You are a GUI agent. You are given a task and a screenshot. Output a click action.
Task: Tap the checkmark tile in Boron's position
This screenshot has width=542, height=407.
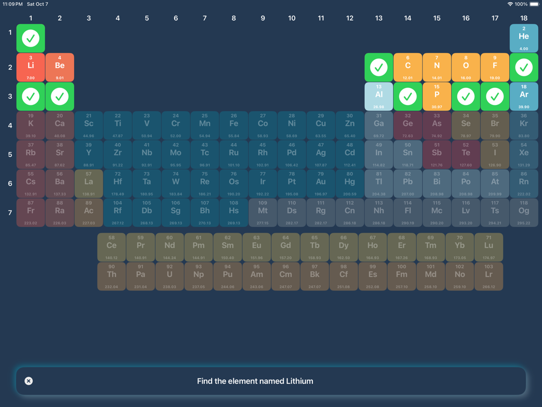[x=378, y=67]
